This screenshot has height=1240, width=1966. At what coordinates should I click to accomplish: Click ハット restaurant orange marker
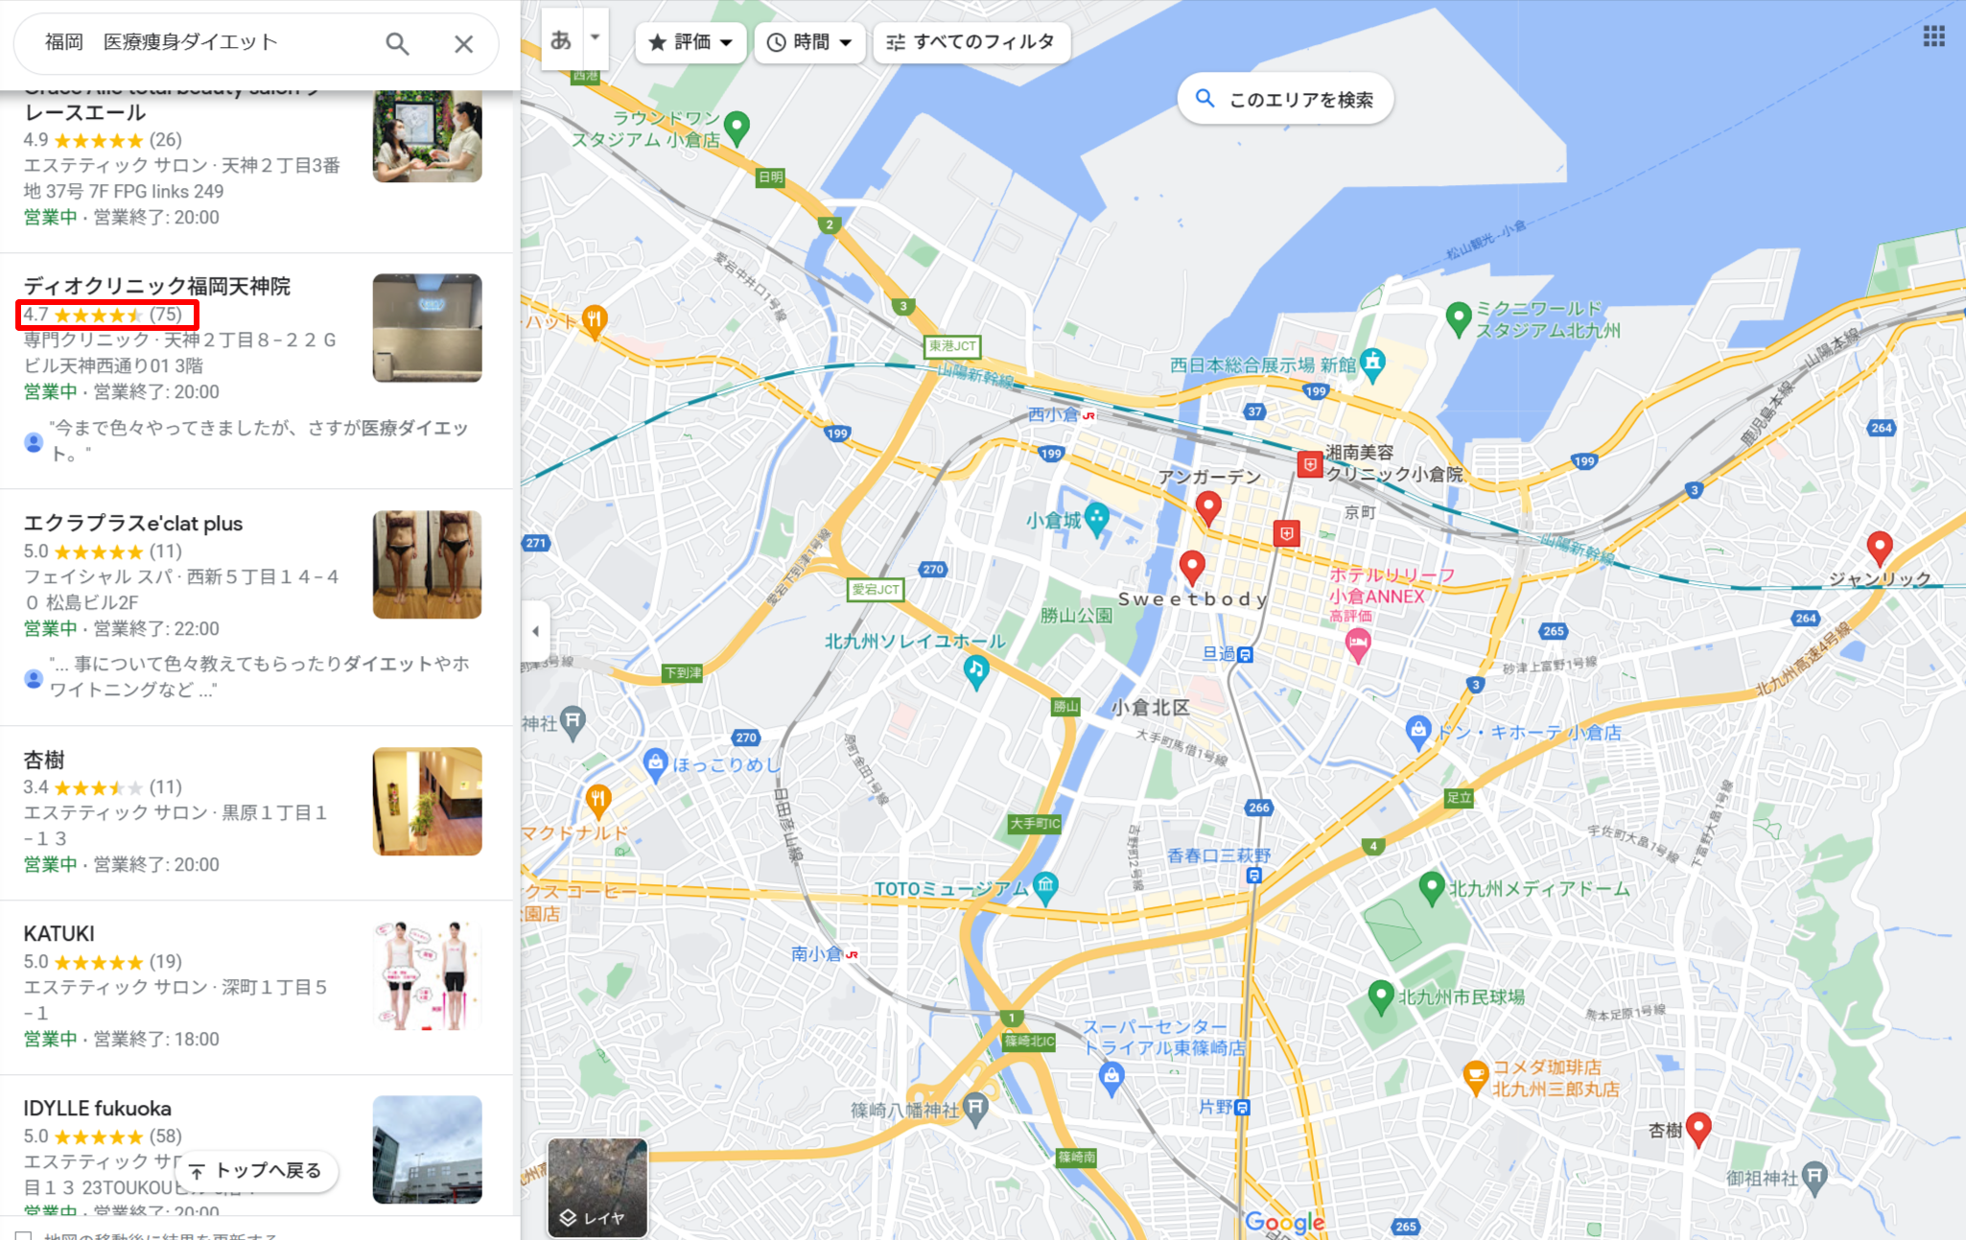click(x=594, y=320)
